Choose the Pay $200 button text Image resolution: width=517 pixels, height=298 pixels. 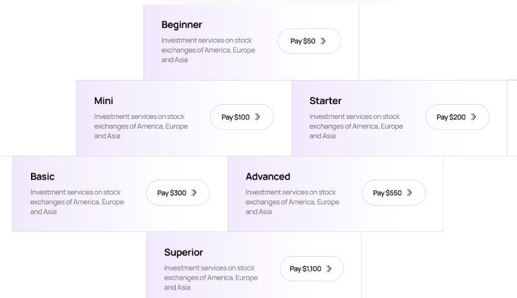tap(451, 117)
